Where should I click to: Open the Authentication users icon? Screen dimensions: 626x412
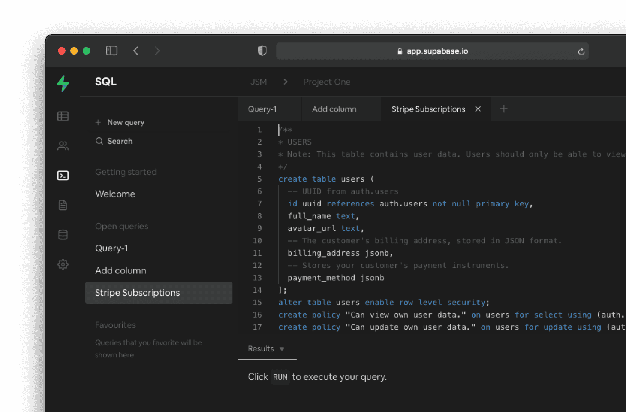click(x=63, y=145)
